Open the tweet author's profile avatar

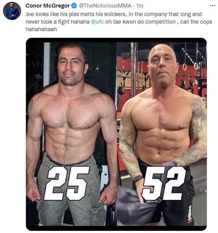coord(12,11)
